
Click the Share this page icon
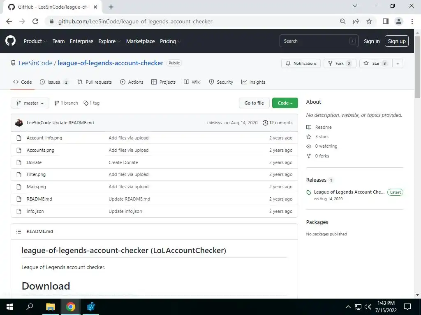pyautogui.click(x=356, y=21)
